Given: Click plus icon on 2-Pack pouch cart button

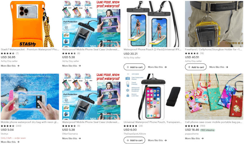Looking at the screenshot, I should point(128,67).
